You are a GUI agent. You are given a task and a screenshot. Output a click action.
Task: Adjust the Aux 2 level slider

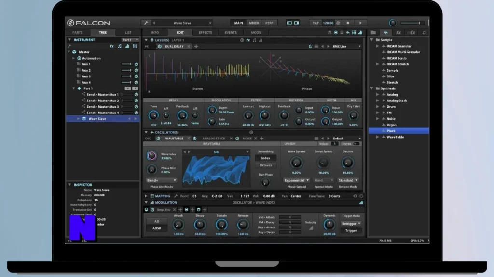tap(126, 70)
